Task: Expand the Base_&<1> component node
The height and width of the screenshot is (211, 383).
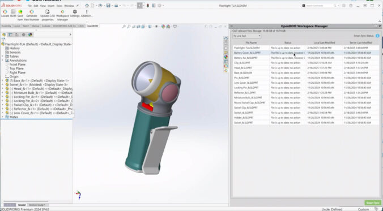Action: tap(3, 80)
